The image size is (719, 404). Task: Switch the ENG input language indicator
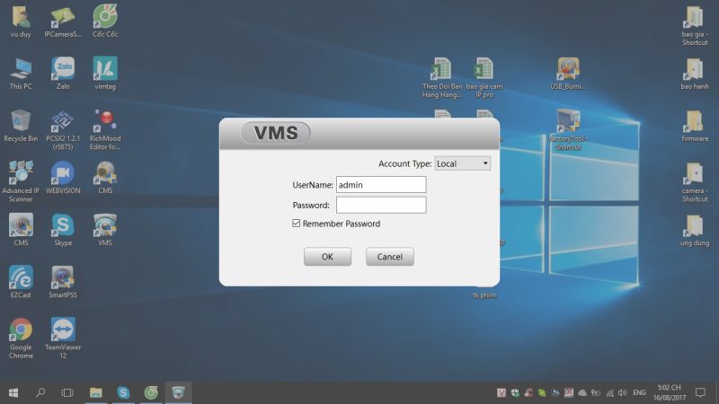coord(639,392)
